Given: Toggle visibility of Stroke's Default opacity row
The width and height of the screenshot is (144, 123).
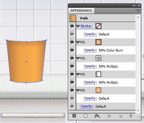Looking at the screenshot, I should [x=72, y=34].
